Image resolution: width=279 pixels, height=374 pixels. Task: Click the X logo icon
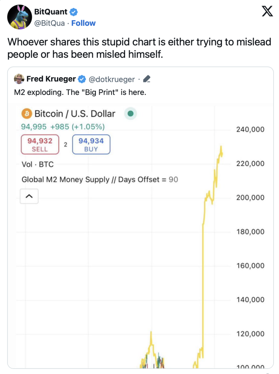click(267, 11)
